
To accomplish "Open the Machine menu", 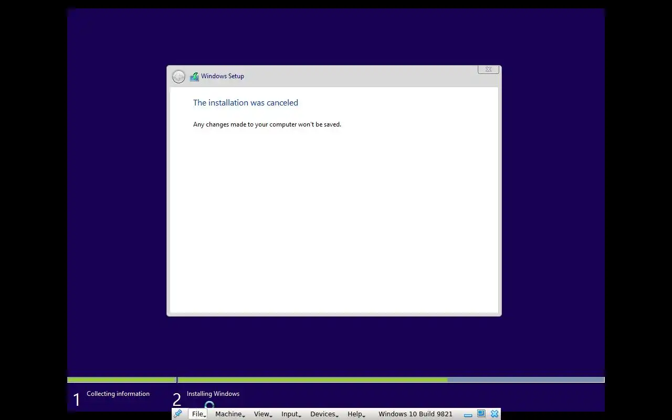I will 230,414.
